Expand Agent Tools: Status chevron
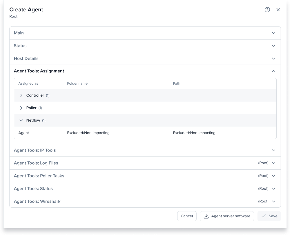 click(273, 189)
